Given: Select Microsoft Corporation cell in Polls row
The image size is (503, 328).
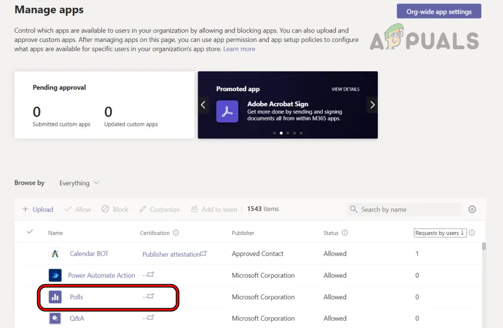Looking at the screenshot, I should point(263,297).
